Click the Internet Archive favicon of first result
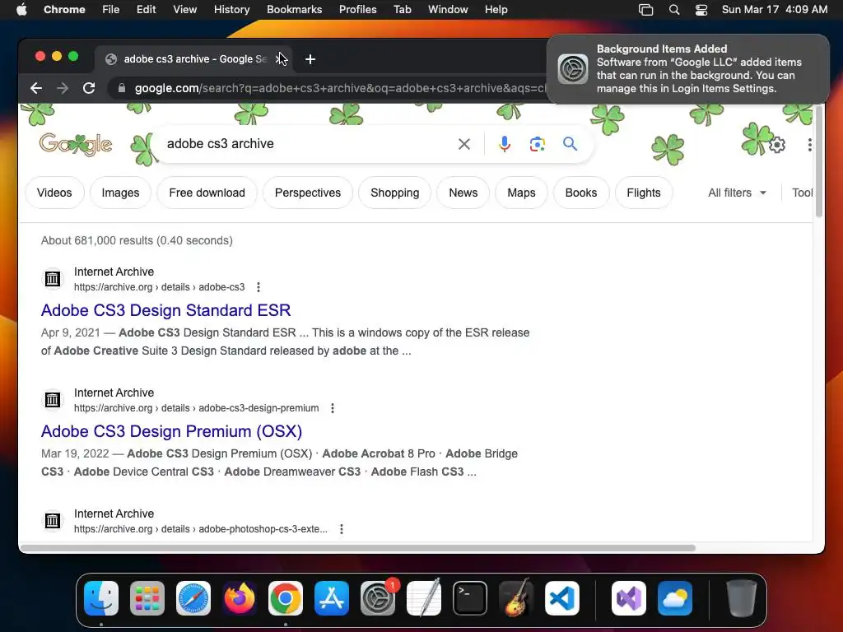 pyautogui.click(x=52, y=279)
